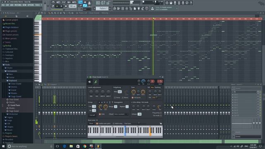Viewport: 265px width, 149px height.
Task: Open the channel settings wrench tab
Action: [96, 82]
